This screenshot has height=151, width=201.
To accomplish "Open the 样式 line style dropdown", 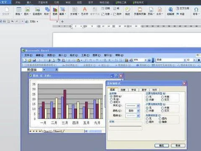I will [138, 106].
